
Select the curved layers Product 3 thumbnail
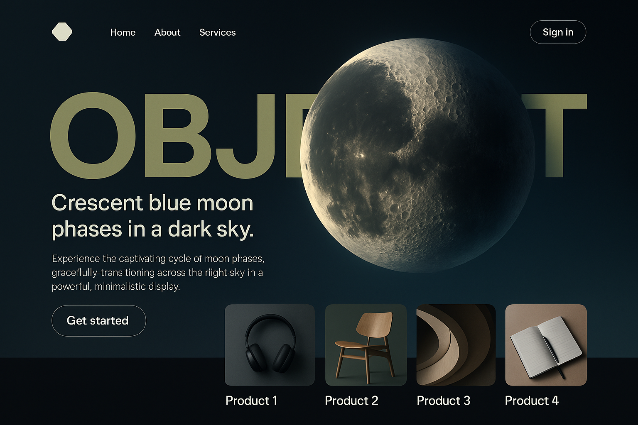[x=456, y=345]
